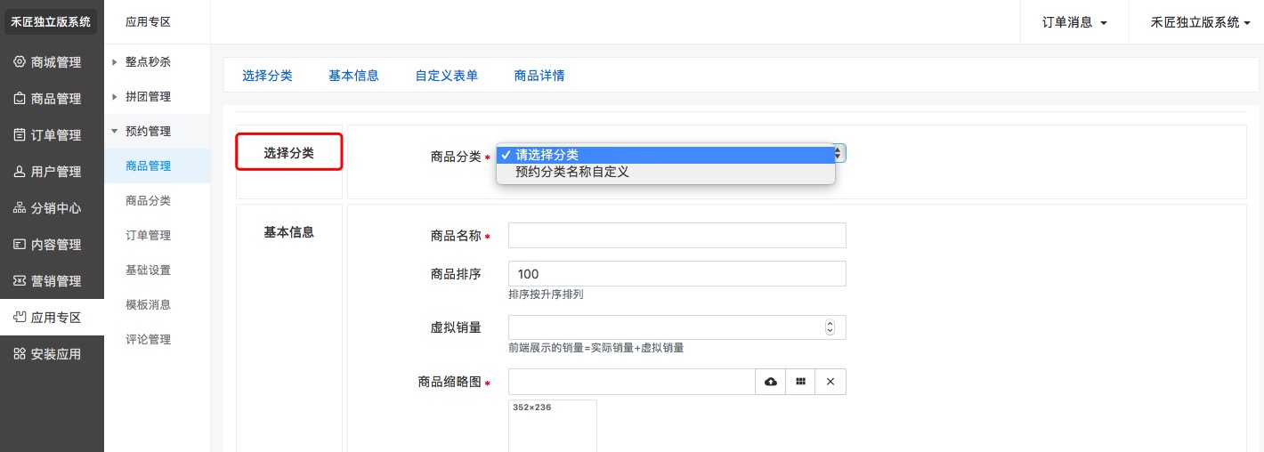1264x452 pixels.
Task: Switch to the 商品详情 tab
Action: click(539, 76)
